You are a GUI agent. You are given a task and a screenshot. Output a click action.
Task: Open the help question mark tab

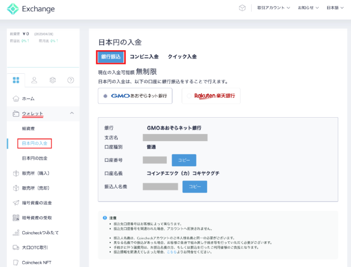click(x=71, y=80)
